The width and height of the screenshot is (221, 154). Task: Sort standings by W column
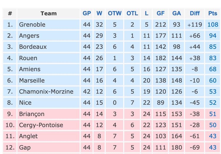[x=99, y=13]
